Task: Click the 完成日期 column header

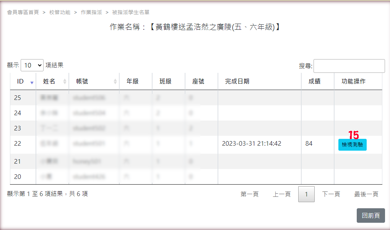Action: click(x=259, y=81)
